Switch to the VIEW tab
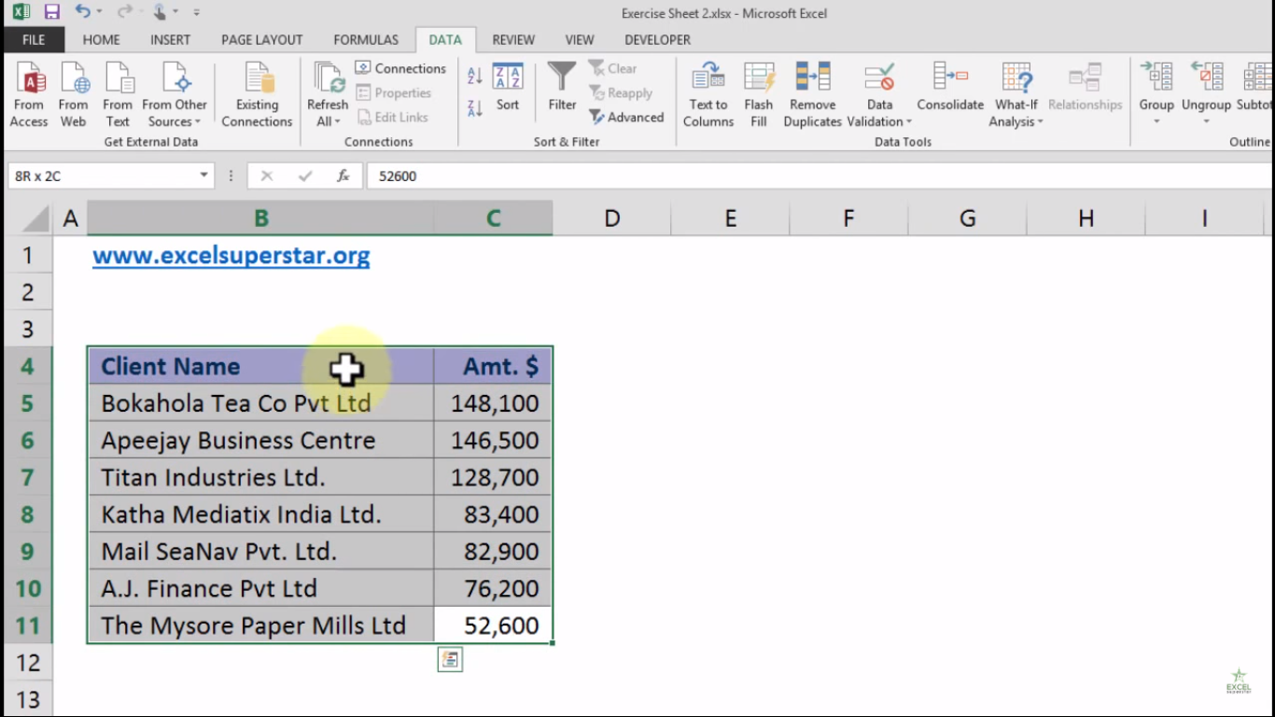Image resolution: width=1275 pixels, height=717 pixels. point(580,39)
